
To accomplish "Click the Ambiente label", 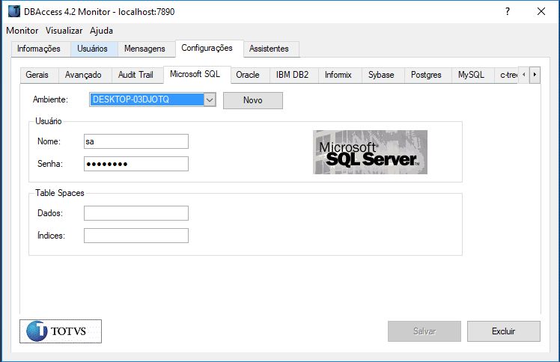I will pos(50,99).
